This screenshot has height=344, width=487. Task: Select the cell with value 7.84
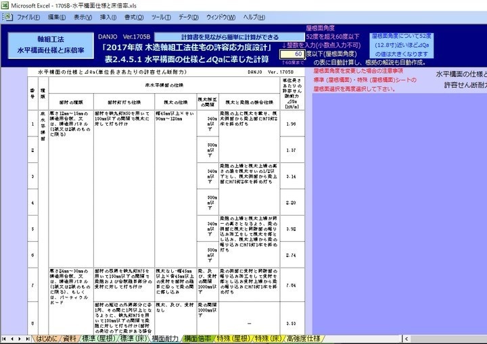tap(292, 285)
